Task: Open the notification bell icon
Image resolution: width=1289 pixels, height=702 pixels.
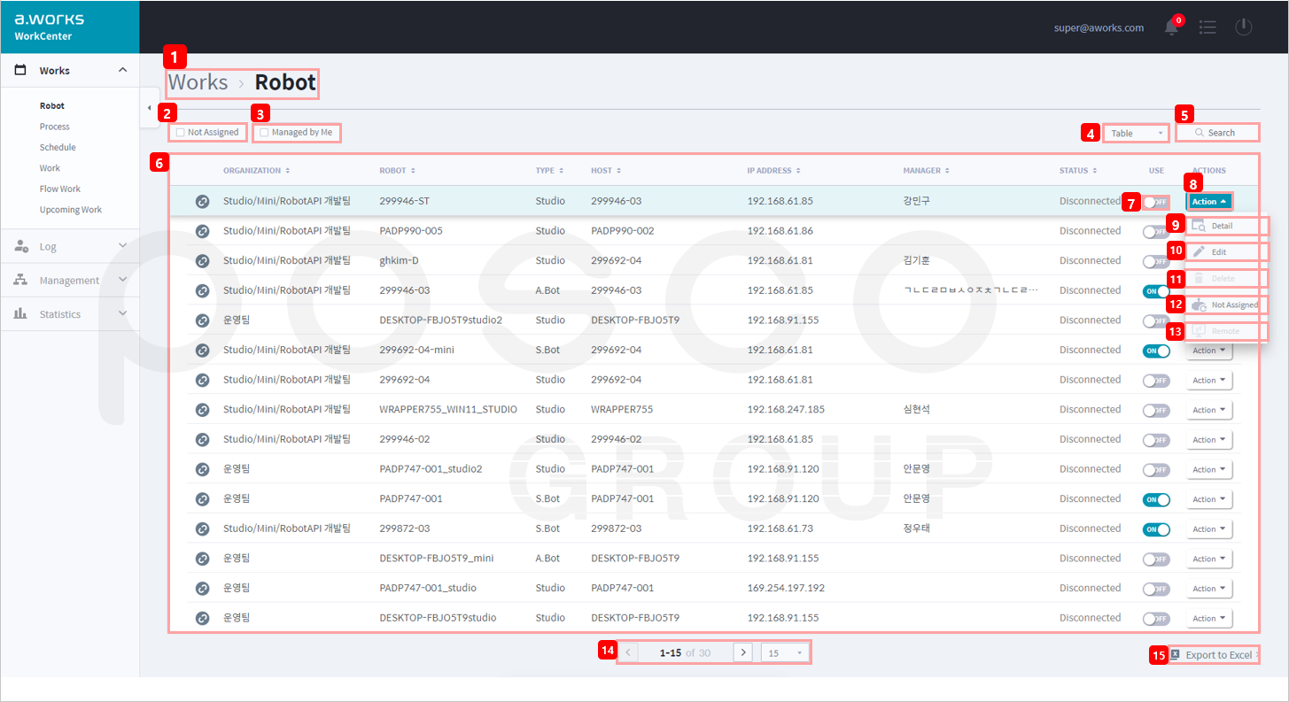Action: tap(1172, 27)
